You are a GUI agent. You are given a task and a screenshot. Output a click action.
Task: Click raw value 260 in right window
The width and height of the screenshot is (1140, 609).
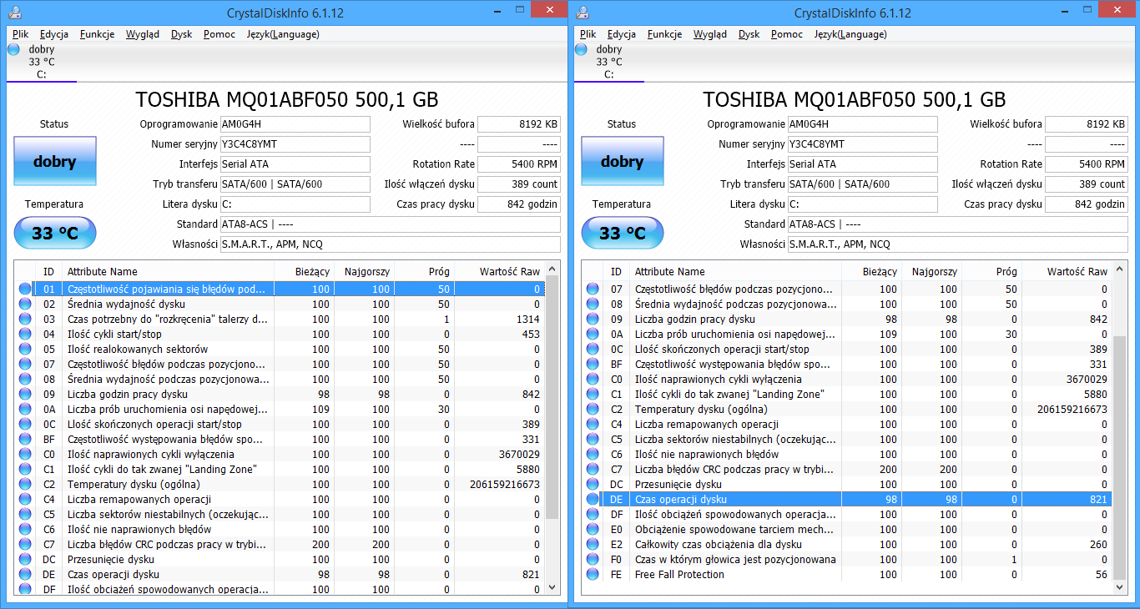point(1098,545)
